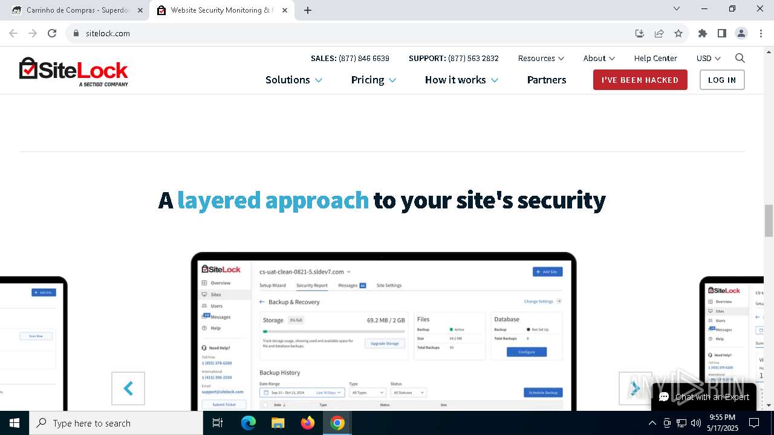
Task: Switch to the Carrinho de Compras tab
Action: pos(77,10)
